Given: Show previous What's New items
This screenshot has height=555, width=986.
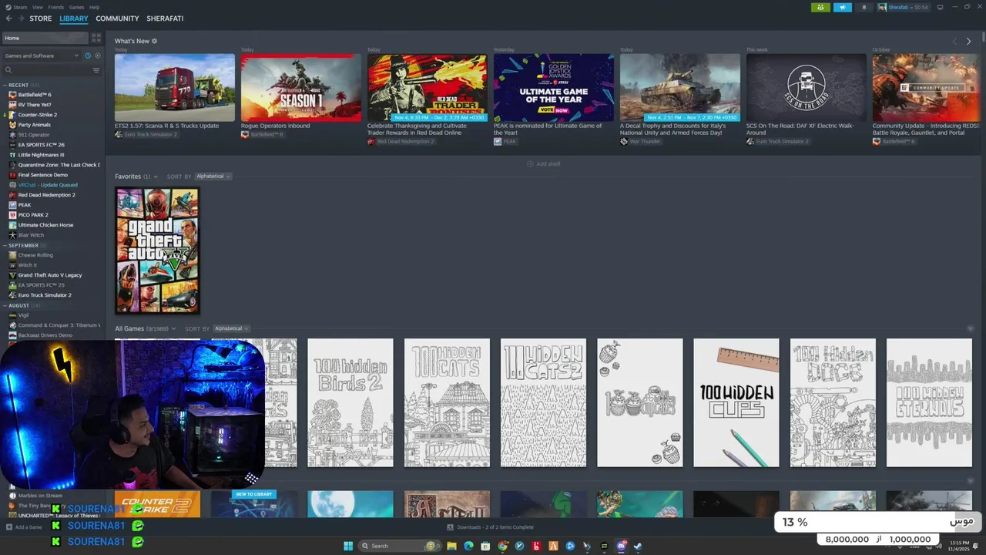Looking at the screenshot, I should (954, 42).
